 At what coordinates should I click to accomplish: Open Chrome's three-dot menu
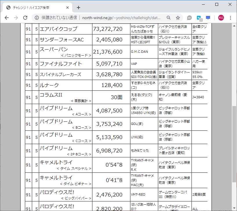pos(230,18)
